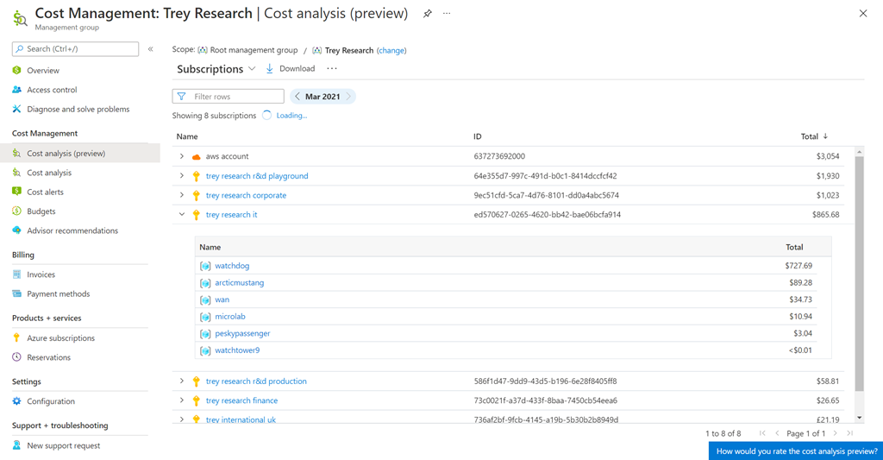Open the trey research finance link
The image size is (883, 460).
pos(241,400)
